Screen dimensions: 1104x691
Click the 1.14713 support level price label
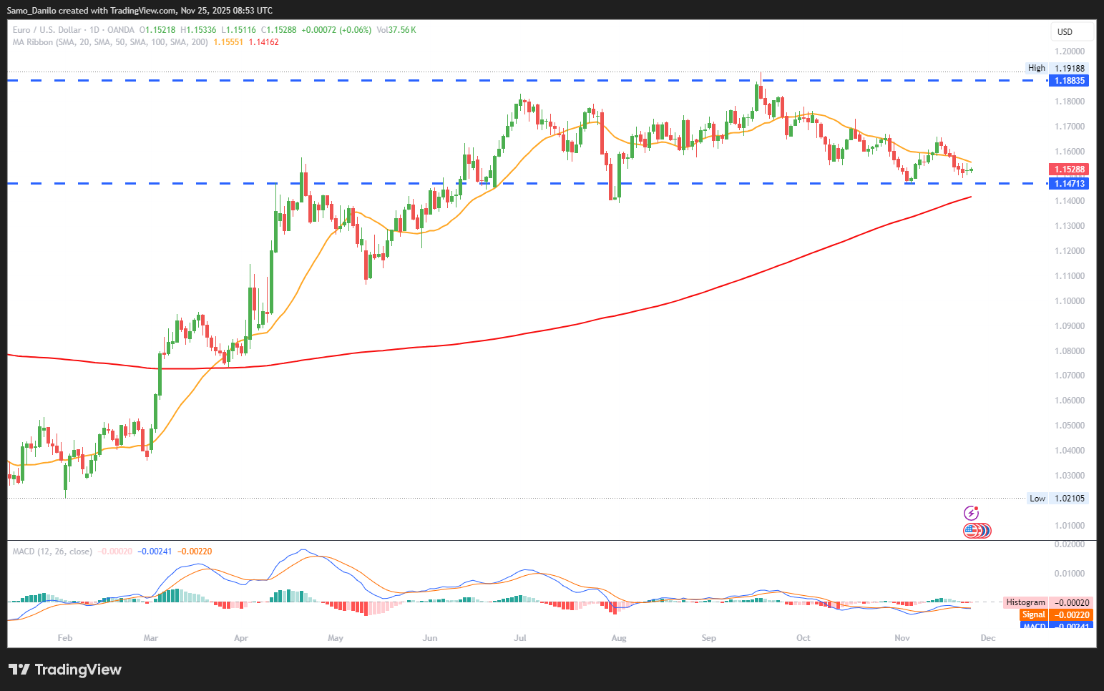pos(1069,184)
